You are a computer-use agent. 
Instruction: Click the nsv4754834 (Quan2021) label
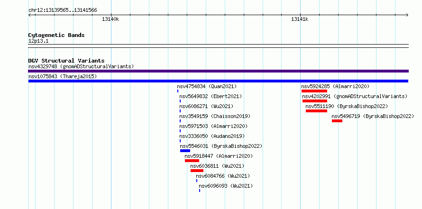click(207, 86)
